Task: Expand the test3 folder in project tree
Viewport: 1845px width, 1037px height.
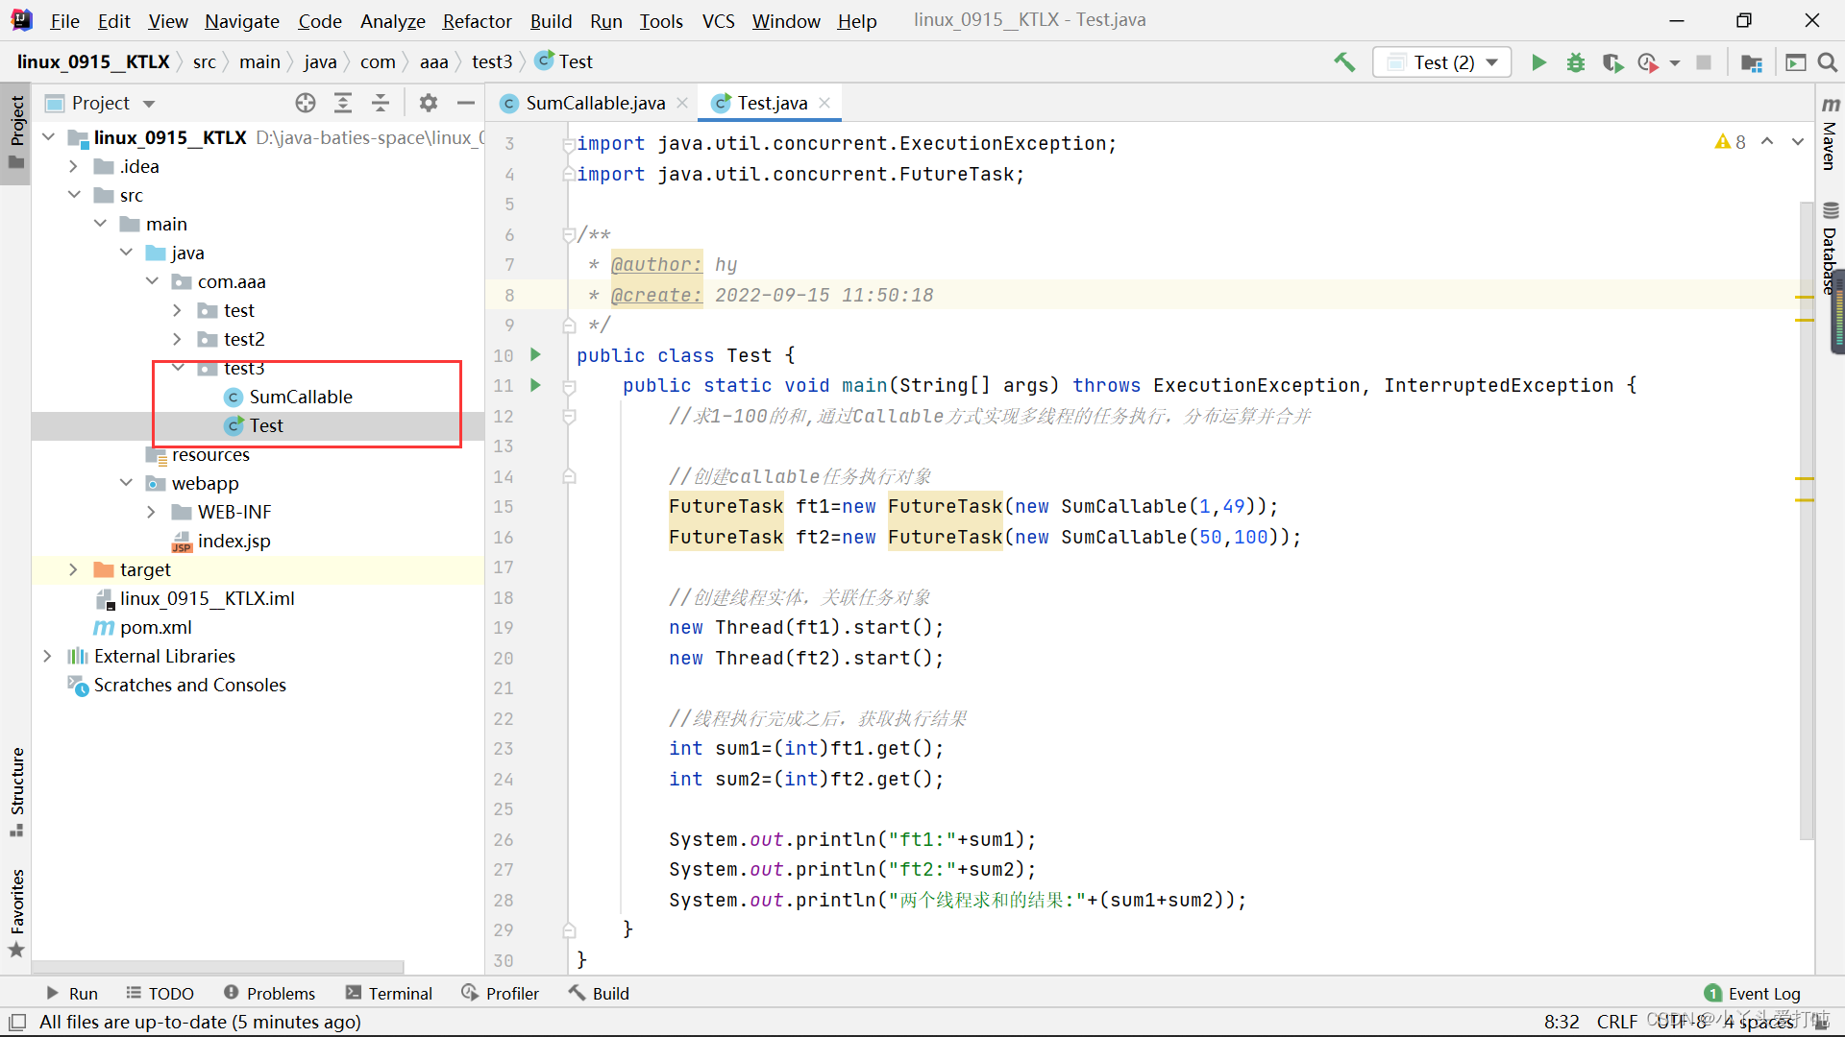Action: (x=180, y=367)
